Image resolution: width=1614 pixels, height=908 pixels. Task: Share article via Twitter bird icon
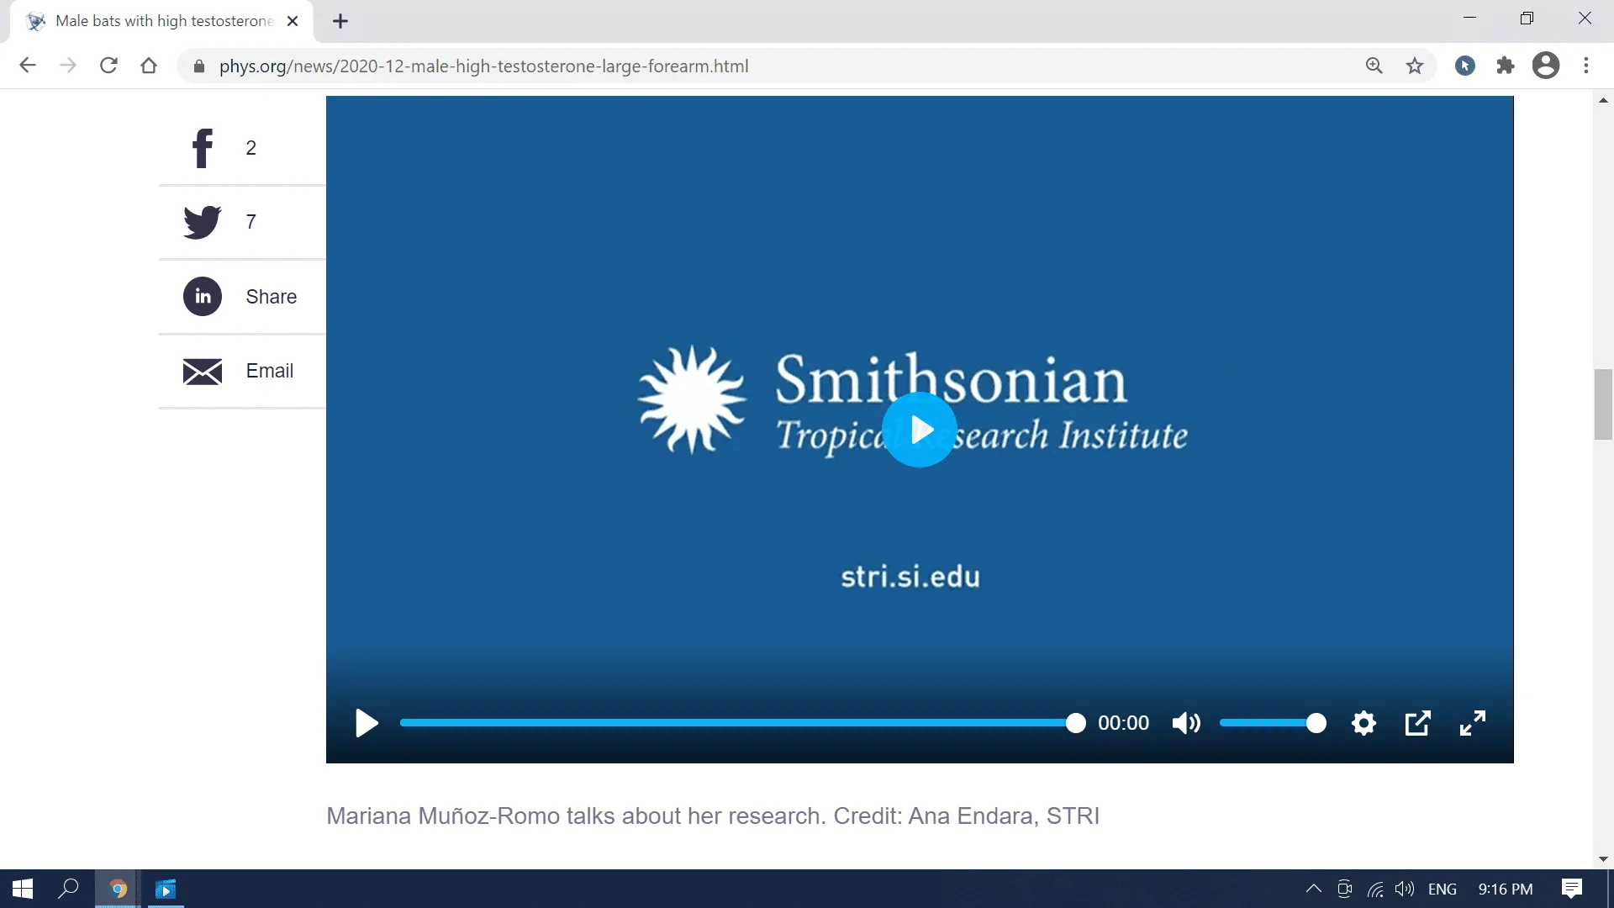(x=203, y=222)
